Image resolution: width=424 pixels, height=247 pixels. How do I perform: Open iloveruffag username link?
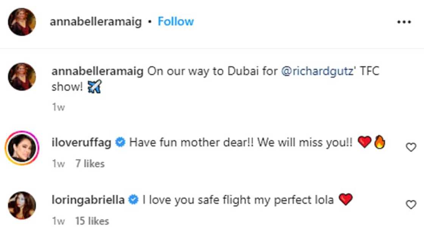[81, 143]
